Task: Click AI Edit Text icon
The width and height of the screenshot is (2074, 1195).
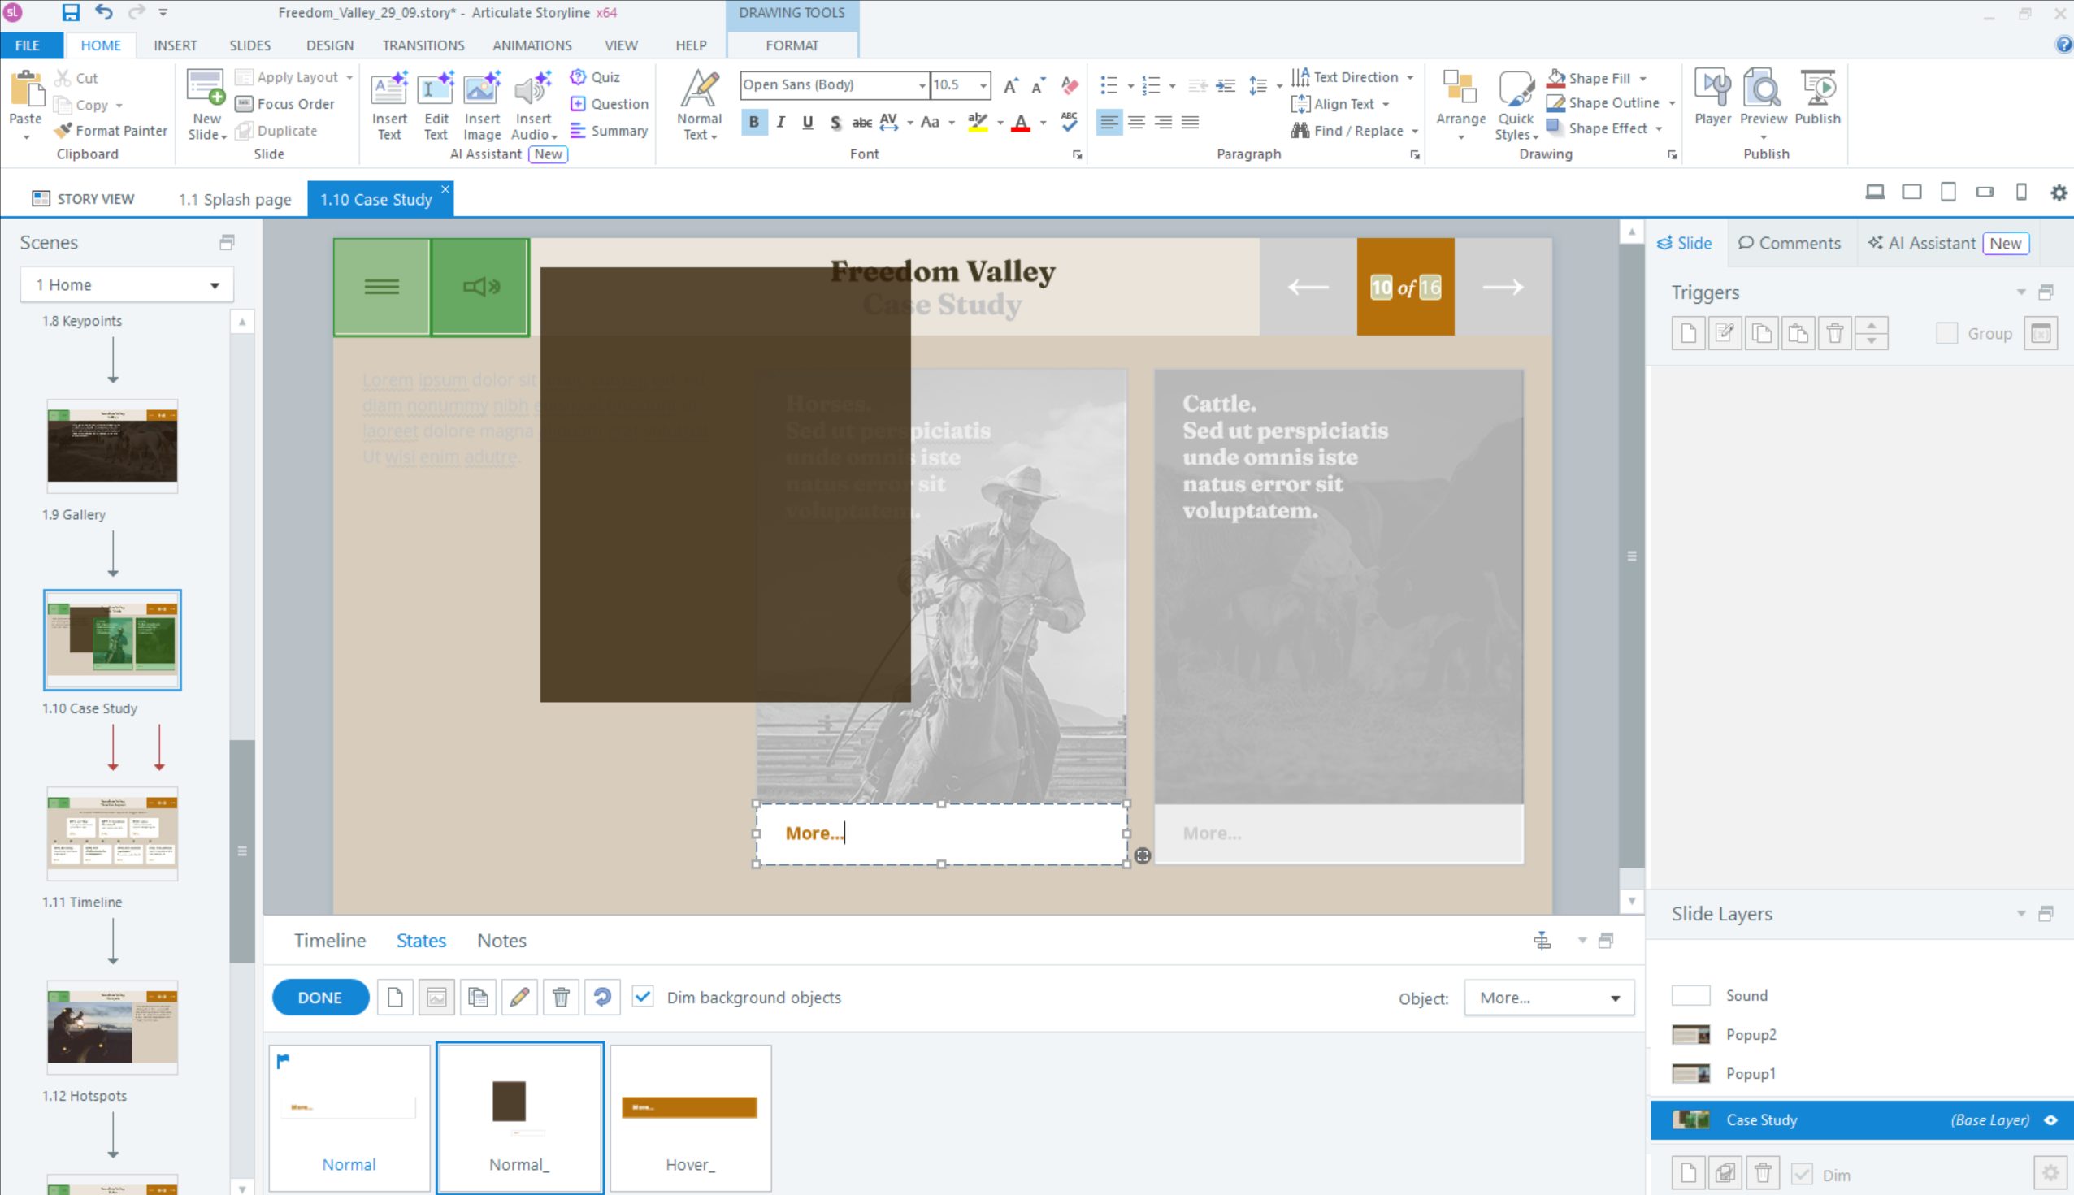Action: point(436,105)
